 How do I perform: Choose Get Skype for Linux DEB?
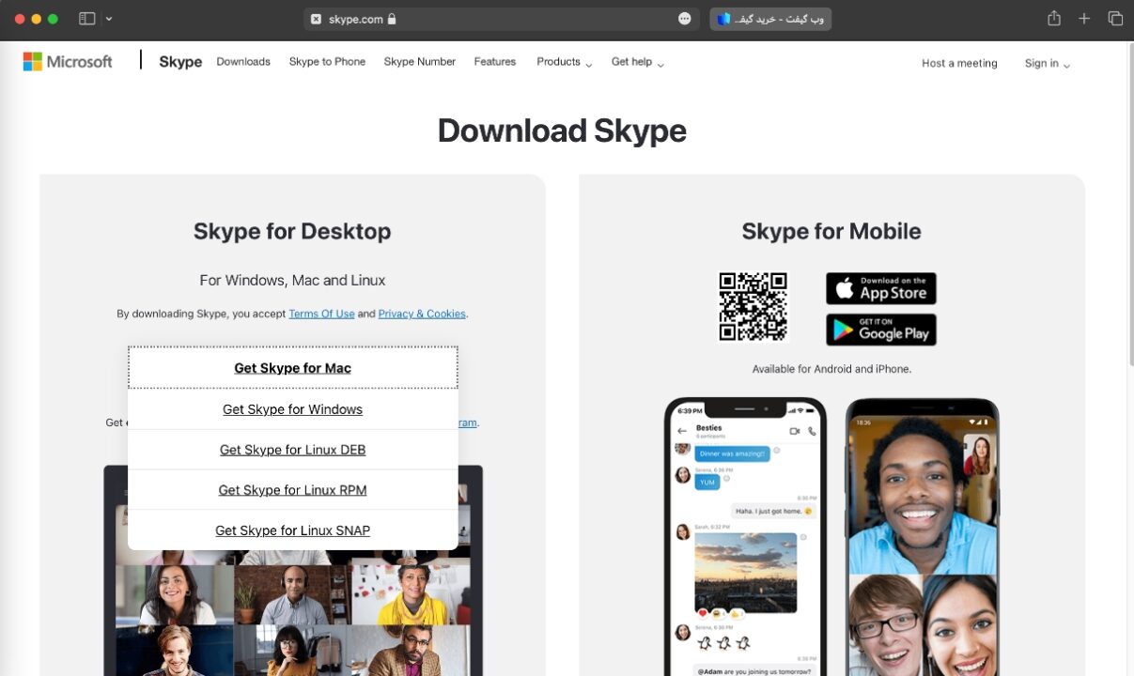[x=293, y=450]
